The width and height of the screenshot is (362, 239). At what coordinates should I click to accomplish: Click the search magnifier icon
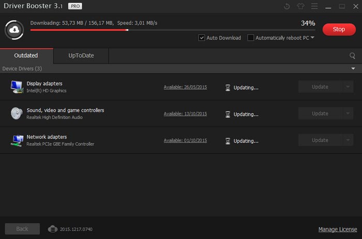click(352, 56)
